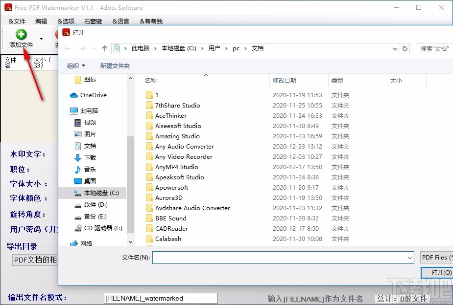Select the folder named 1
Screen dimensions: 453x305
tap(152, 95)
